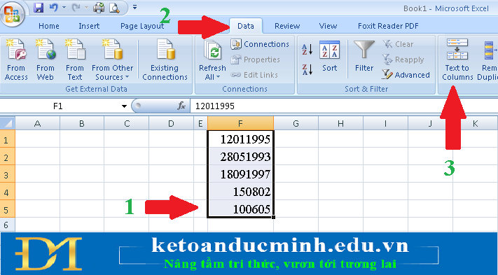Save the workbook using floppy disk icon
Image resolution: width=498 pixels, height=275 pixels.
39,8
